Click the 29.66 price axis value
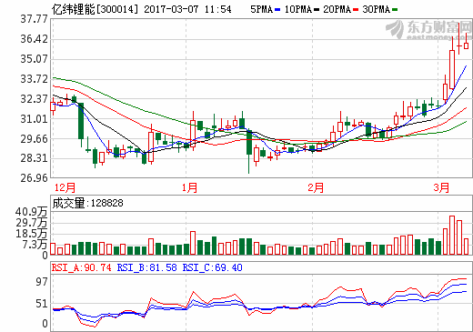 pos(35,139)
